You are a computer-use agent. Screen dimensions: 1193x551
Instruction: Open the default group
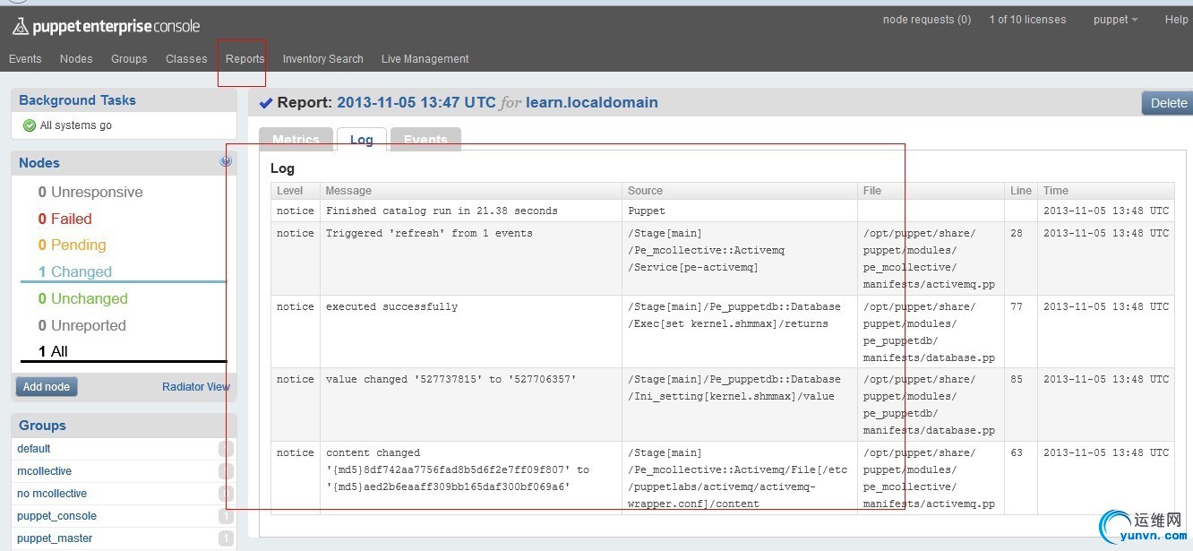pos(34,449)
